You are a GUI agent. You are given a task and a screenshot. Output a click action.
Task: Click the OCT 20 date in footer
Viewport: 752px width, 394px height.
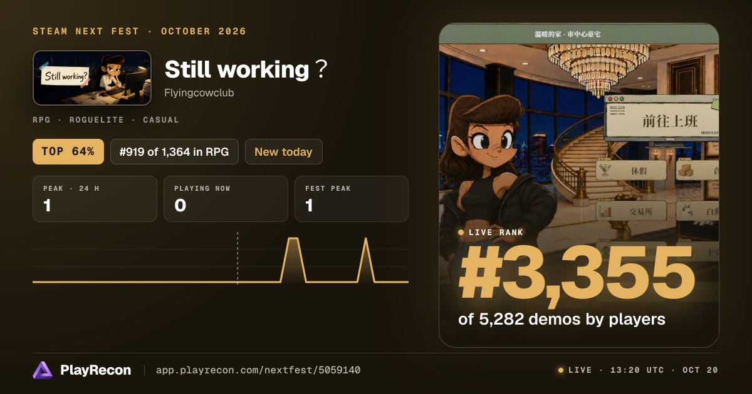[701, 370]
